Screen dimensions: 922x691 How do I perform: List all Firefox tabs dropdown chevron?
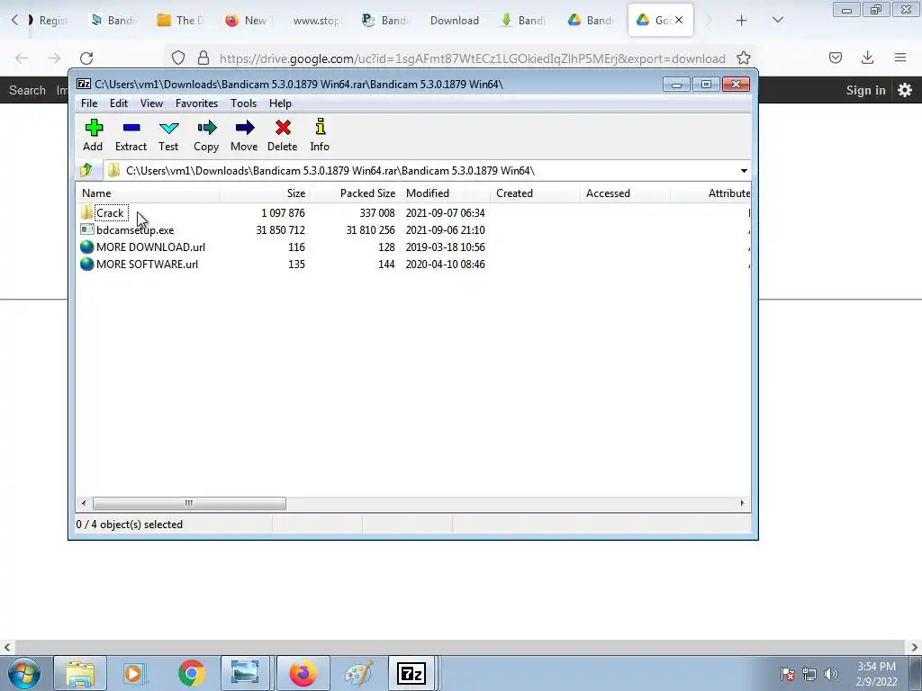[778, 20]
